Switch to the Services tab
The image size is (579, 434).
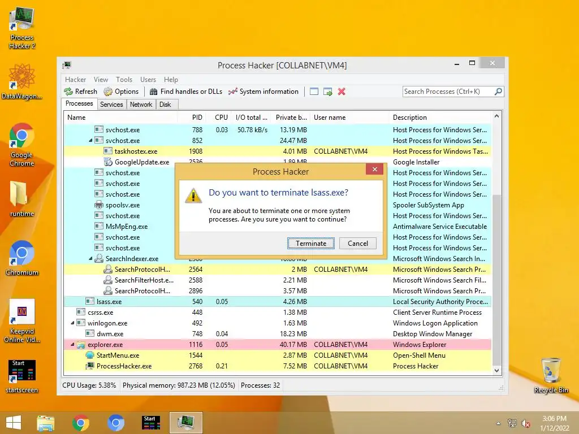(111, 105)
